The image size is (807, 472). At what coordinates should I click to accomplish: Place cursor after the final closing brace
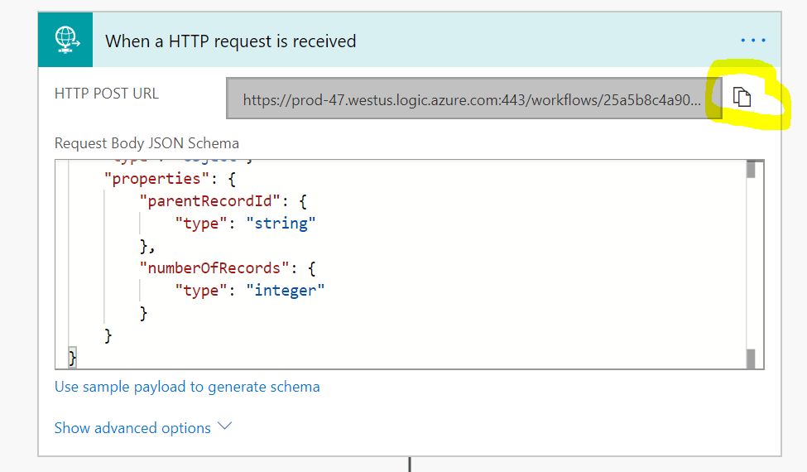click(77, 358)
